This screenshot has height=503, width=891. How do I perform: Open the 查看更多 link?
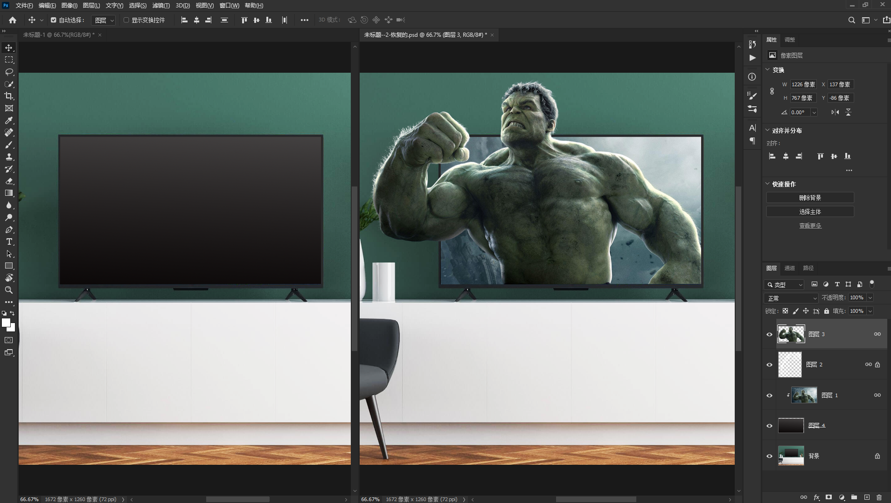pyautogui.click(x=810, y=226)
